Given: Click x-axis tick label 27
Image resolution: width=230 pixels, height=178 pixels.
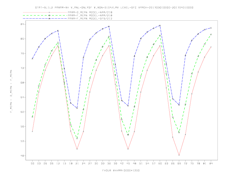Looking at the screenshot, I should [90, 163].
